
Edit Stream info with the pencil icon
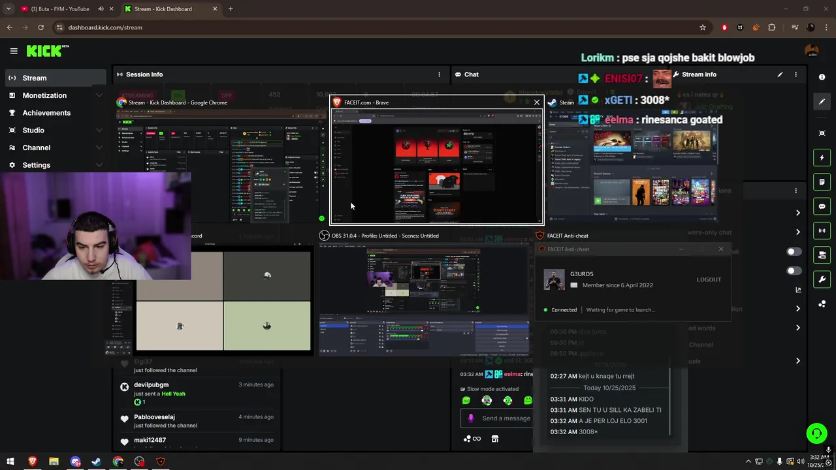(780, 74)
